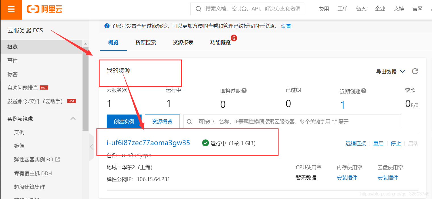Collapse the 实例与镜像 section

click(73, 118)
